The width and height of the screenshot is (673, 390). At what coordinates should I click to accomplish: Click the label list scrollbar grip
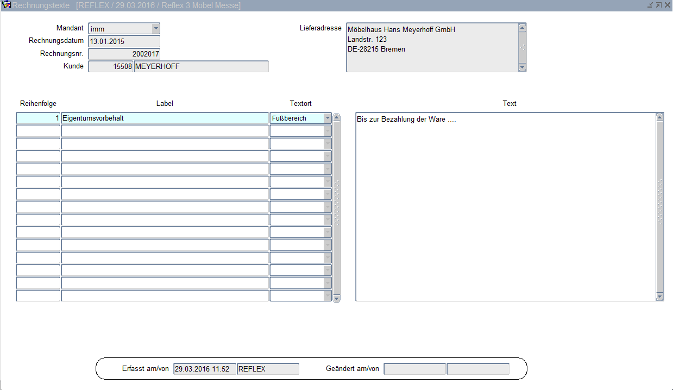(336, 202)
